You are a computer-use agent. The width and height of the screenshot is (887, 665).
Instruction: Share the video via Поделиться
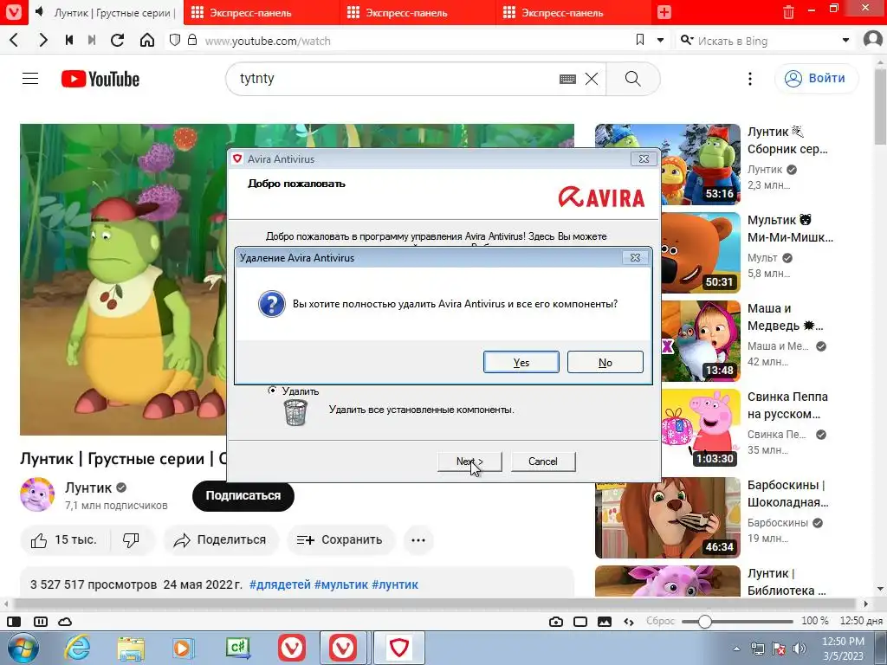click(221, 540)
